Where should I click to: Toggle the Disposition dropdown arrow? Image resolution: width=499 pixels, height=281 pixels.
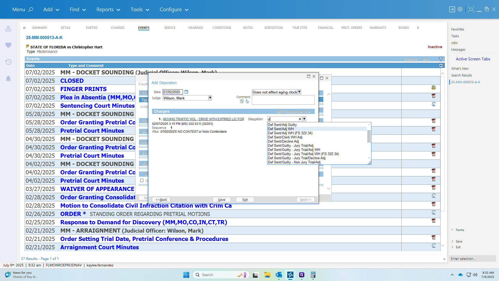(x=304, y=119)
